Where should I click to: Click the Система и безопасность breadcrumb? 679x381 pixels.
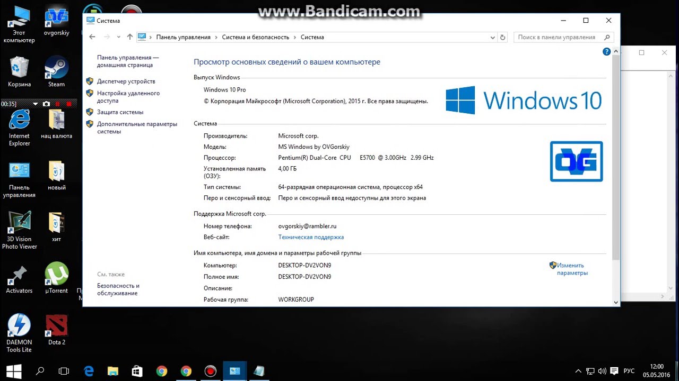[x=256, y=37]
